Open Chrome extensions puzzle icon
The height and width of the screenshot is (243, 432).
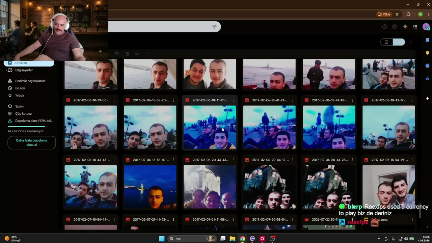pyautogui.click(x=408, y=14)
